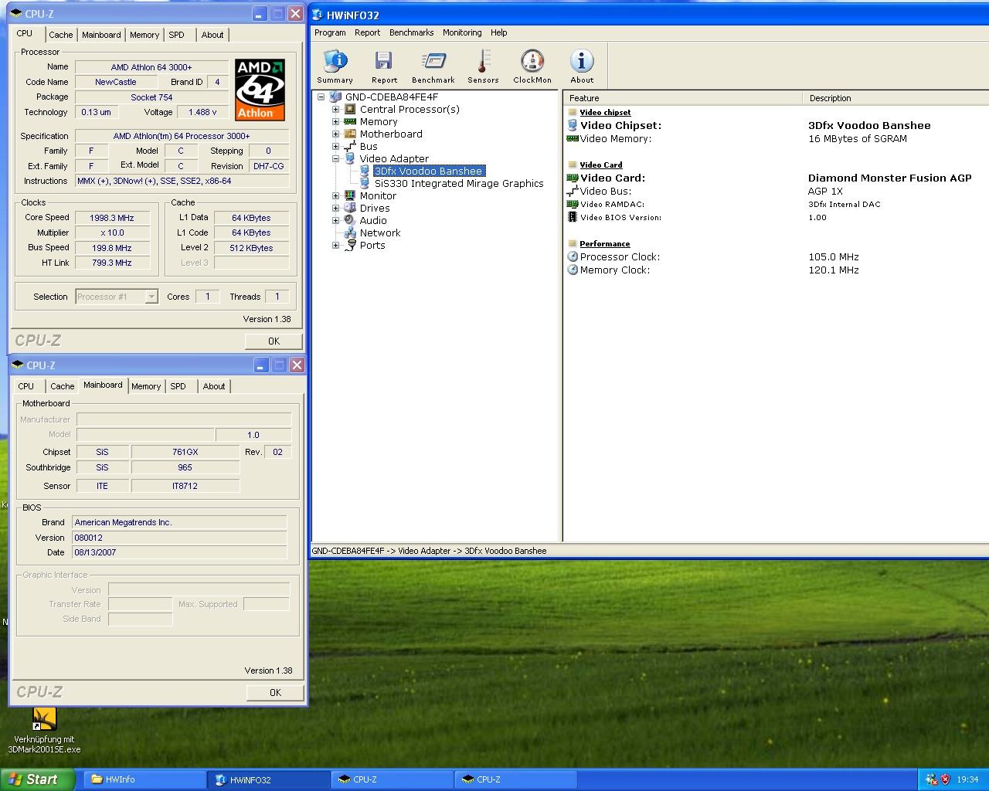Expand the Central Processor(s) tree node
989x791 pixels.
336,110
